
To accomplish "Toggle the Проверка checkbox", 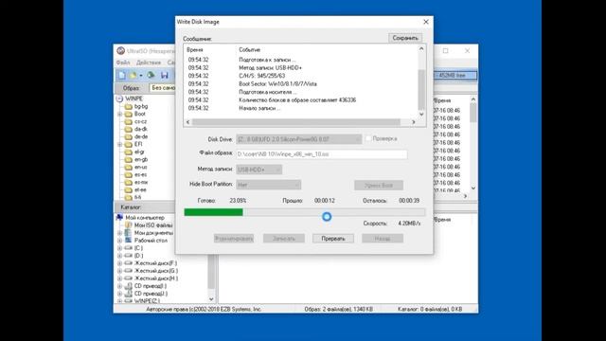I will (x=368, y=138).
